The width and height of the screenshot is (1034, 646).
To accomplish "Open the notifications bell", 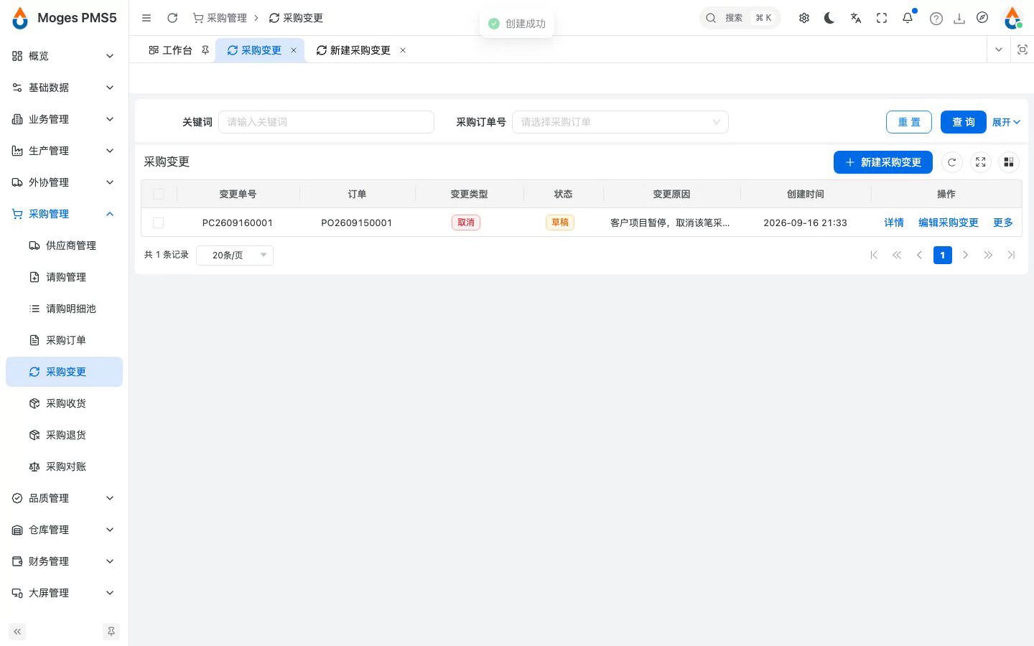I will click(908, 18).
